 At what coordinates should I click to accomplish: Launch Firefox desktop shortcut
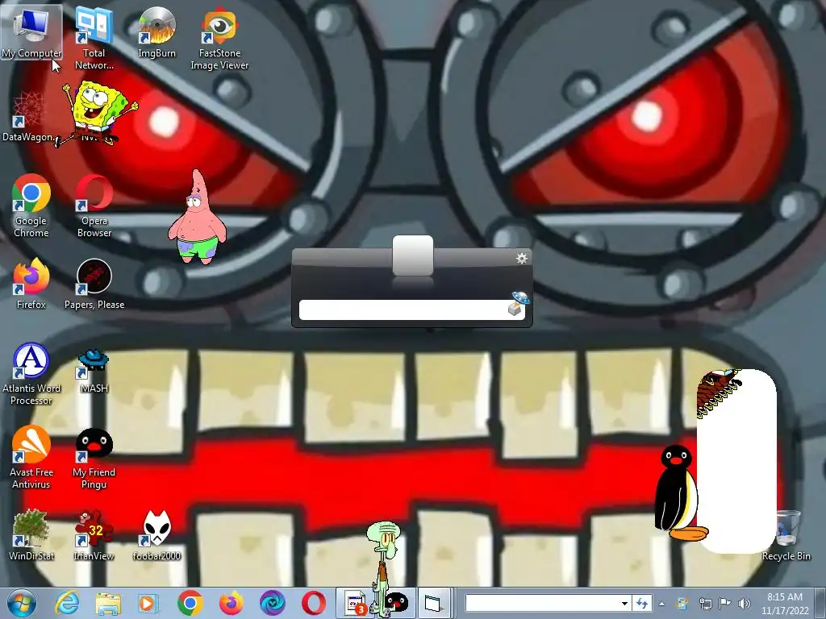(x=31, y=283)
